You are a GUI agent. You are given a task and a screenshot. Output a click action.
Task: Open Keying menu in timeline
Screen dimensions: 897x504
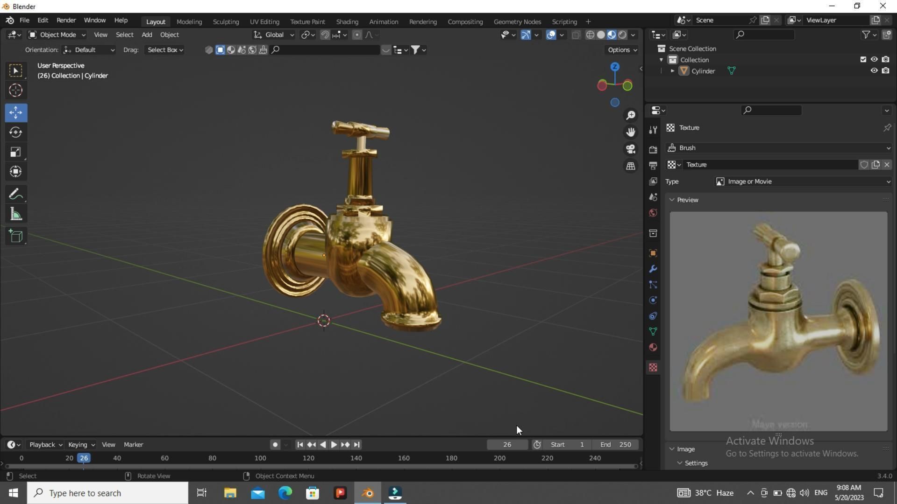pyautogui.click(x=81, y=445)
